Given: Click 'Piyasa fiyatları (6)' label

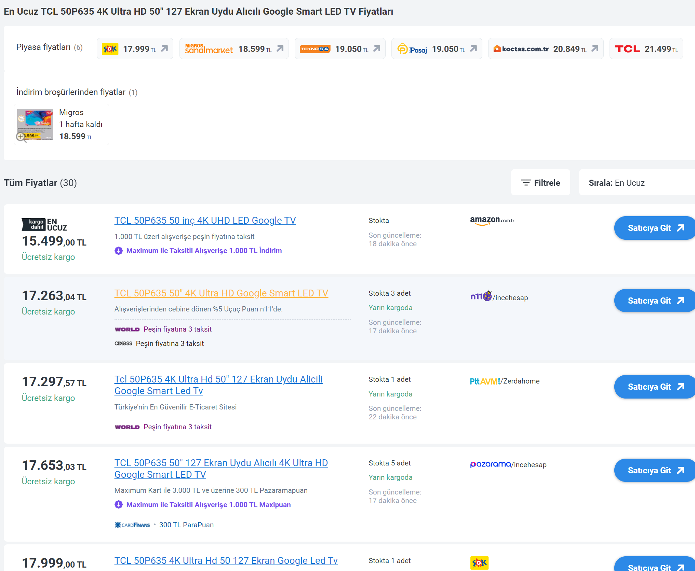Looking at the screenshot, I should pos(50,47).
